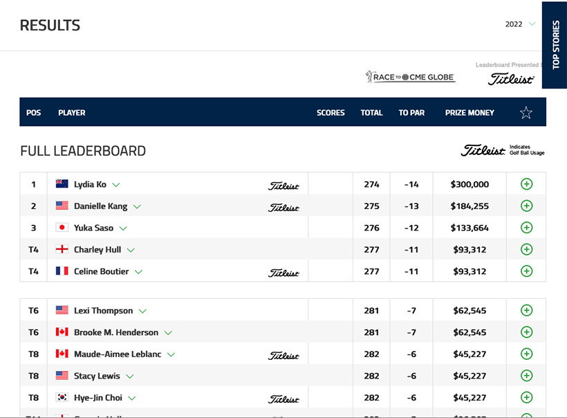Click the Player column header
This screenshot has height=418, width=567.
[x=72, y=113]
